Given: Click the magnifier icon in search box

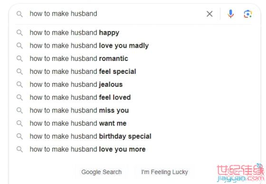Looking at the screenshot, I should [19, 14].
